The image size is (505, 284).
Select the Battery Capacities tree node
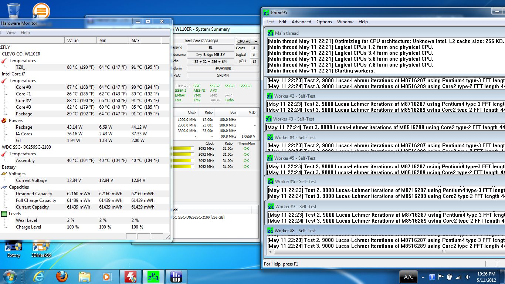coord(19,187)
